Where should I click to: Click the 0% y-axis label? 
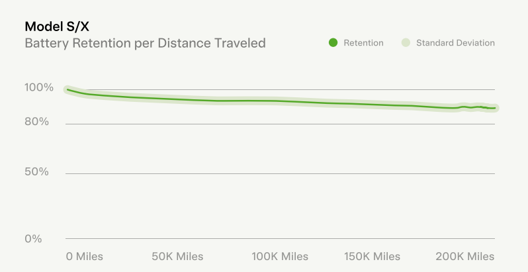coord(34,238)
